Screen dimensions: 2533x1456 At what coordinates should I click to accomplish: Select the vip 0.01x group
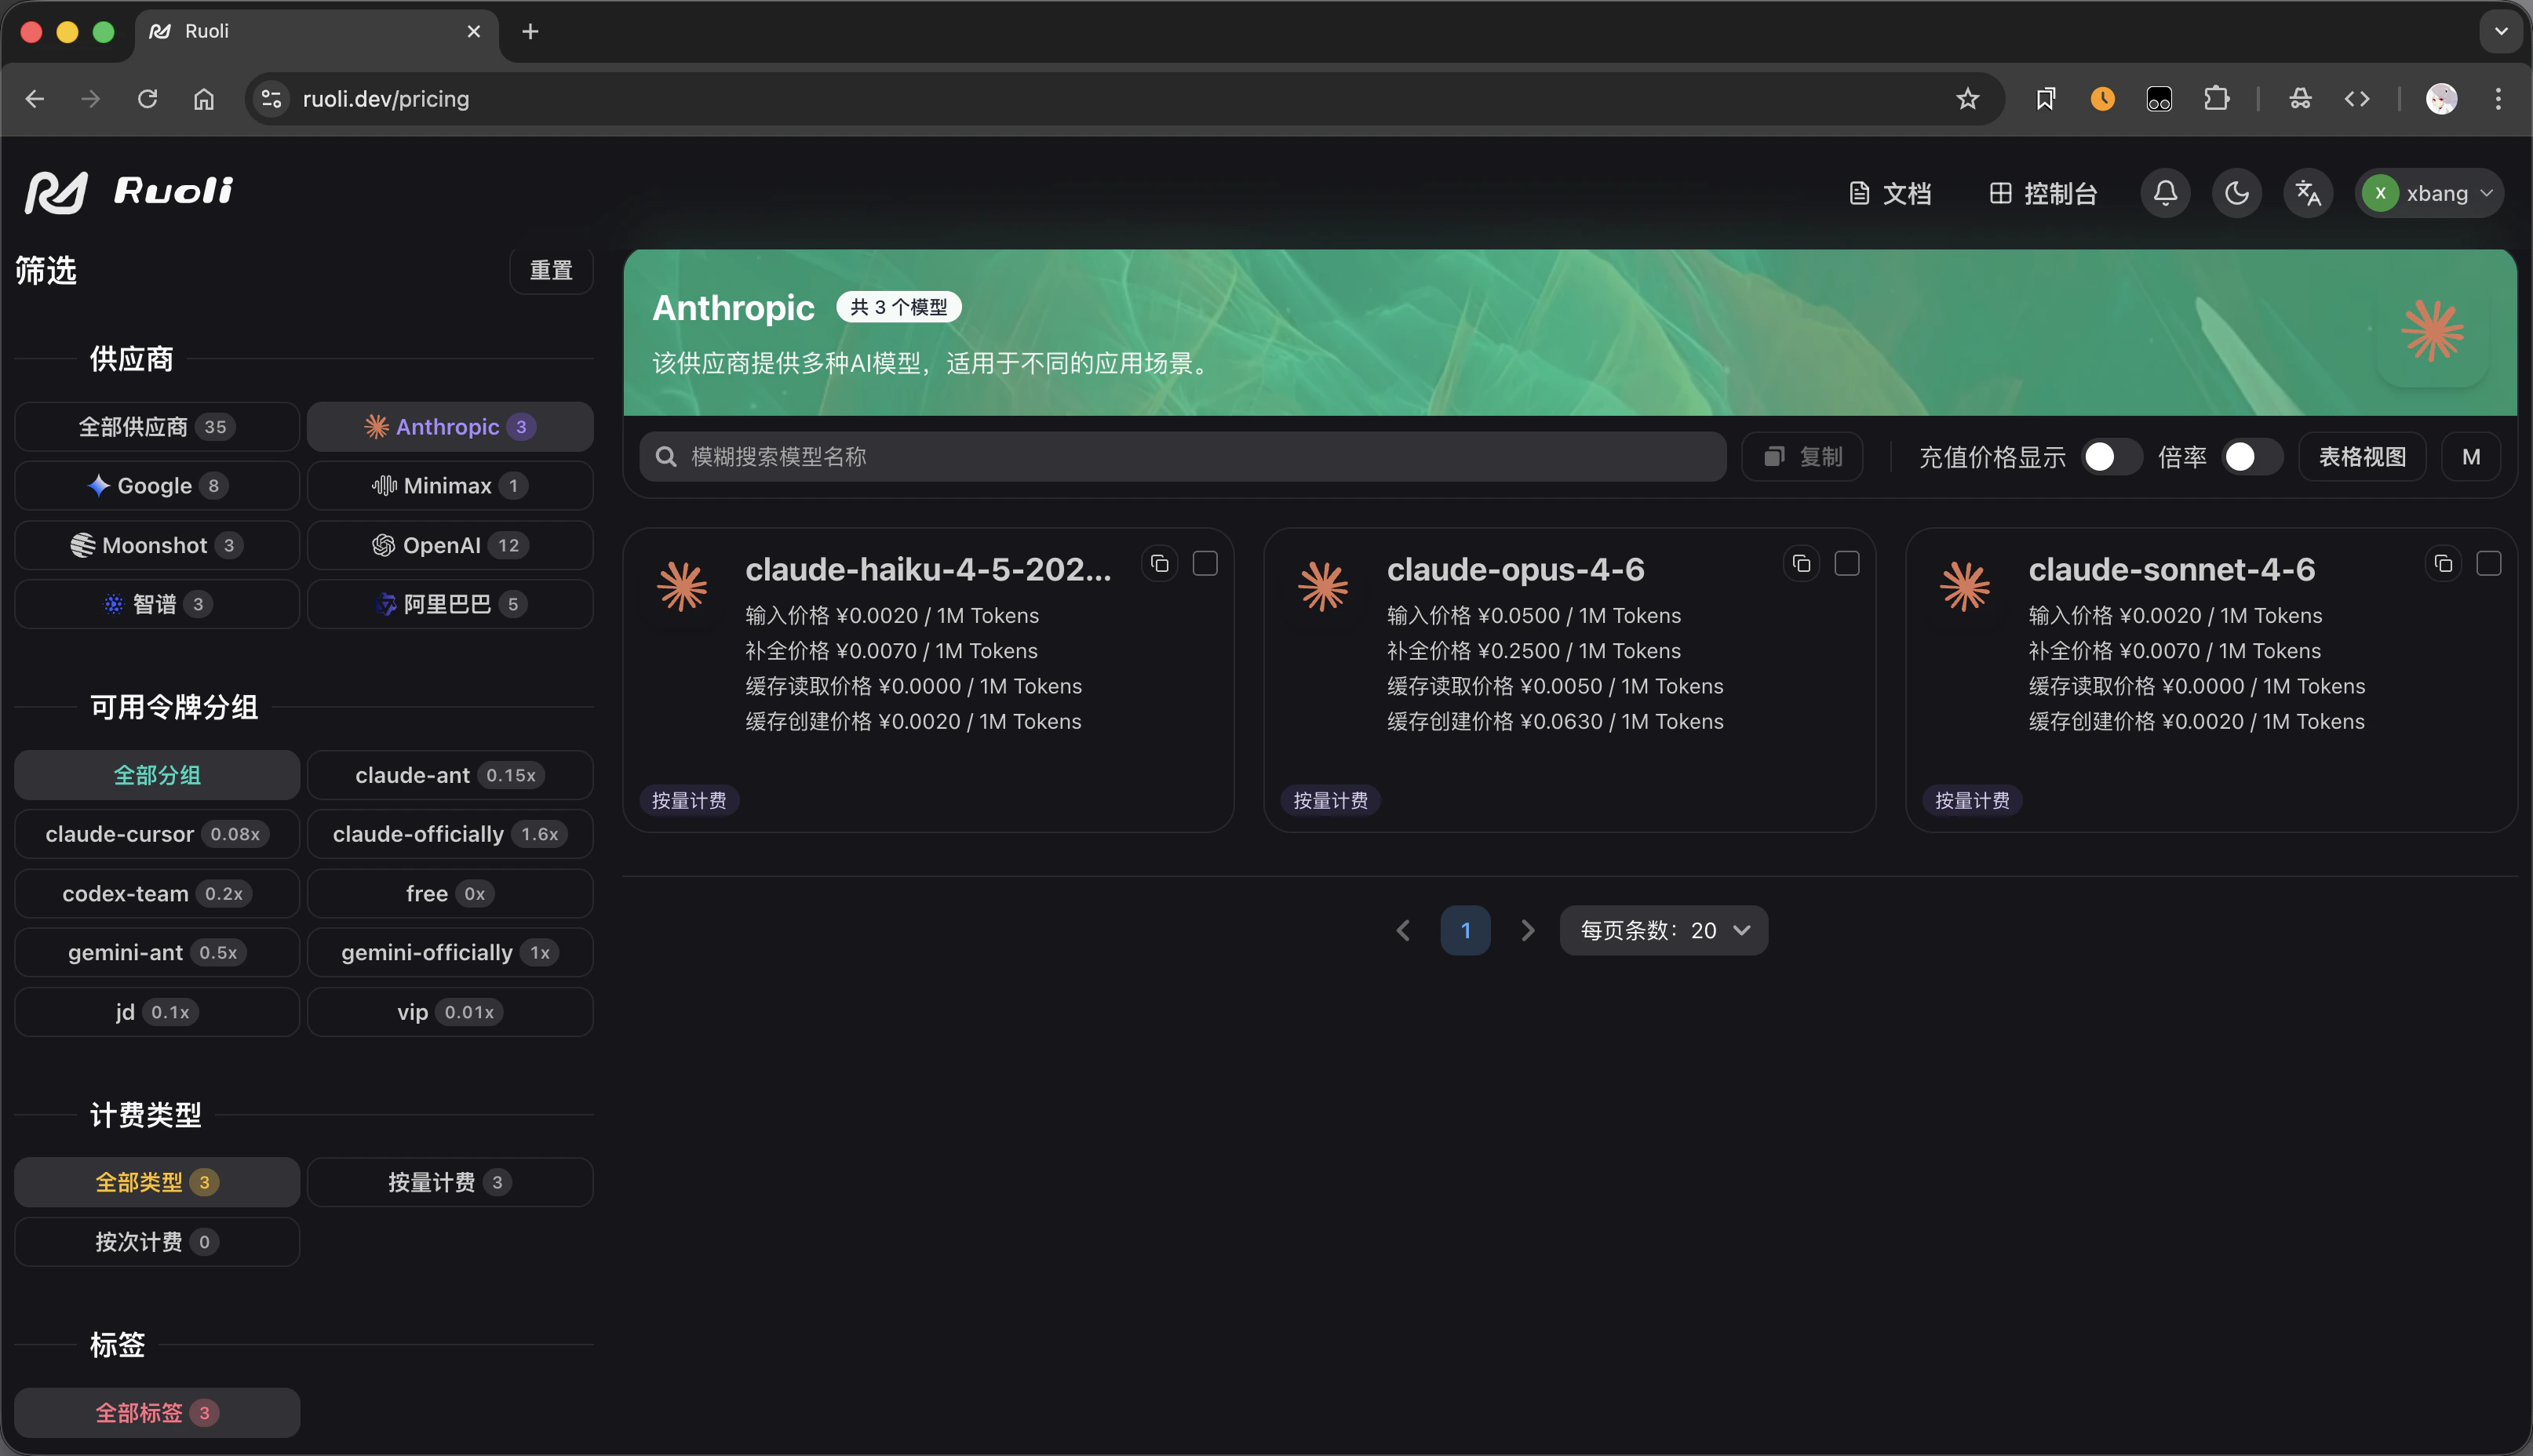click(450, 1012)
